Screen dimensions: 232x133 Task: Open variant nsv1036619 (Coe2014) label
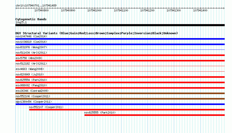(31, 42)
